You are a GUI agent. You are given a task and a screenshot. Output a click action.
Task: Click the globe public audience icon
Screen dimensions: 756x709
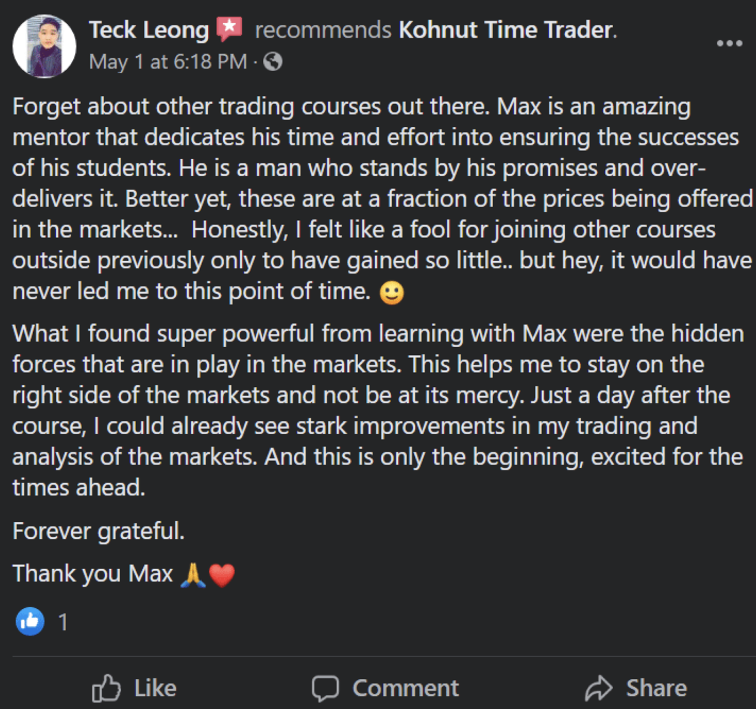[x=272, y=62]
